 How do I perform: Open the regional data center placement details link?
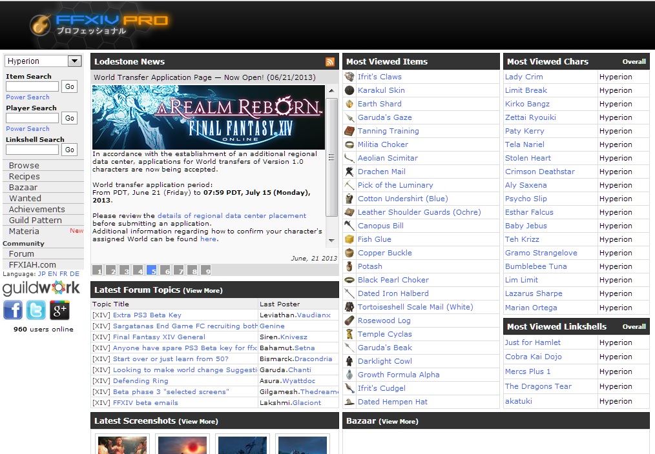click(232, 215)
